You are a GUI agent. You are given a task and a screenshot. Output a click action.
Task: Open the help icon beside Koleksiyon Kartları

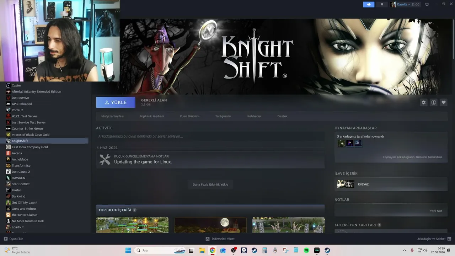[x=379, y=225]
